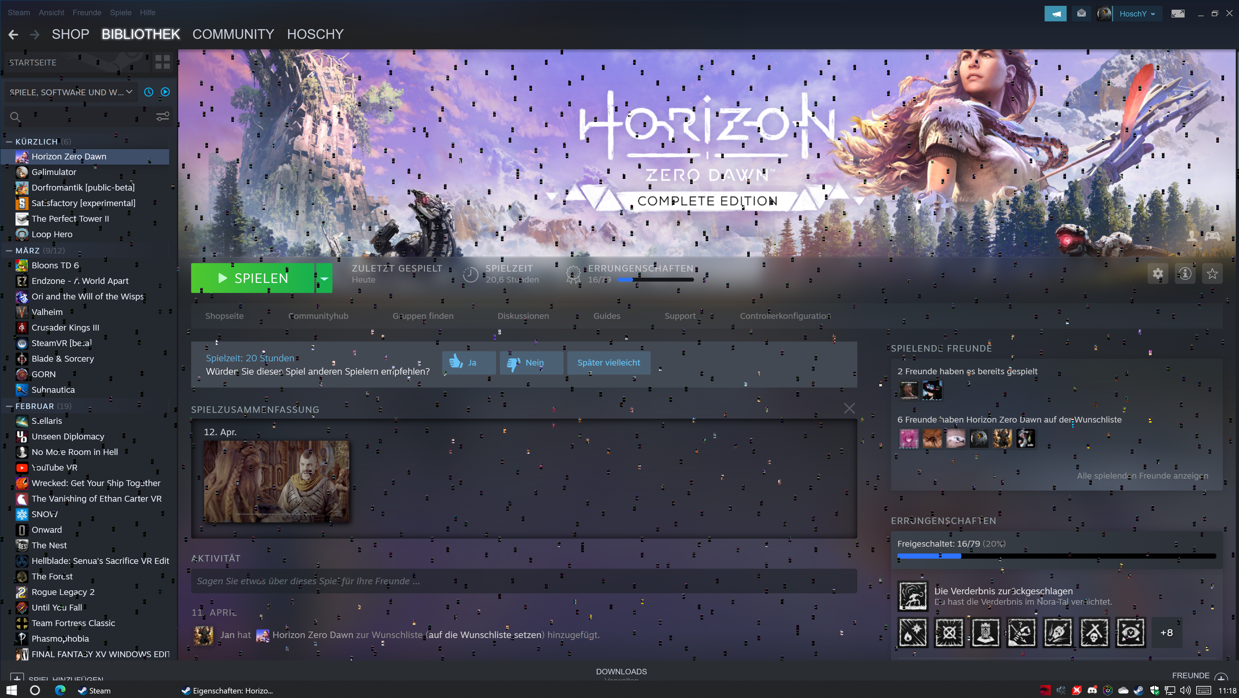Click the first friend avatar who played

click(909, 390)
